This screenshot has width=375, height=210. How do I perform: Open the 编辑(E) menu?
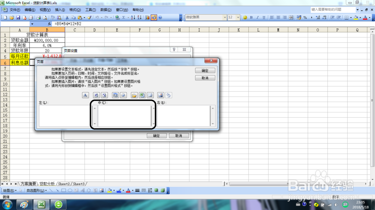click(x=30, y=10)
